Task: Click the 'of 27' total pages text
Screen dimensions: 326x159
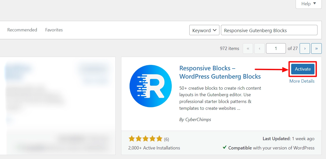Action: [x=293, y=48]
